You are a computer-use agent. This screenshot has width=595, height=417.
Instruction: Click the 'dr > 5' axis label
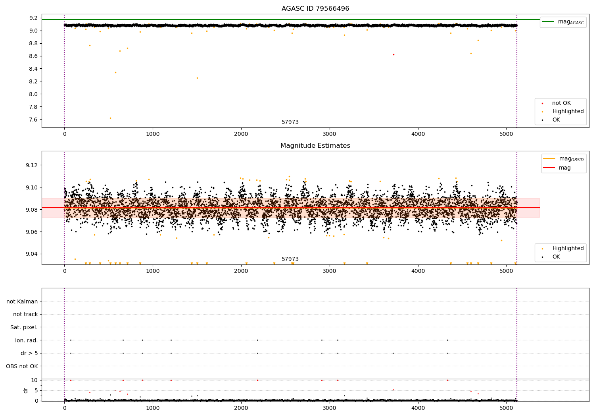29,353
